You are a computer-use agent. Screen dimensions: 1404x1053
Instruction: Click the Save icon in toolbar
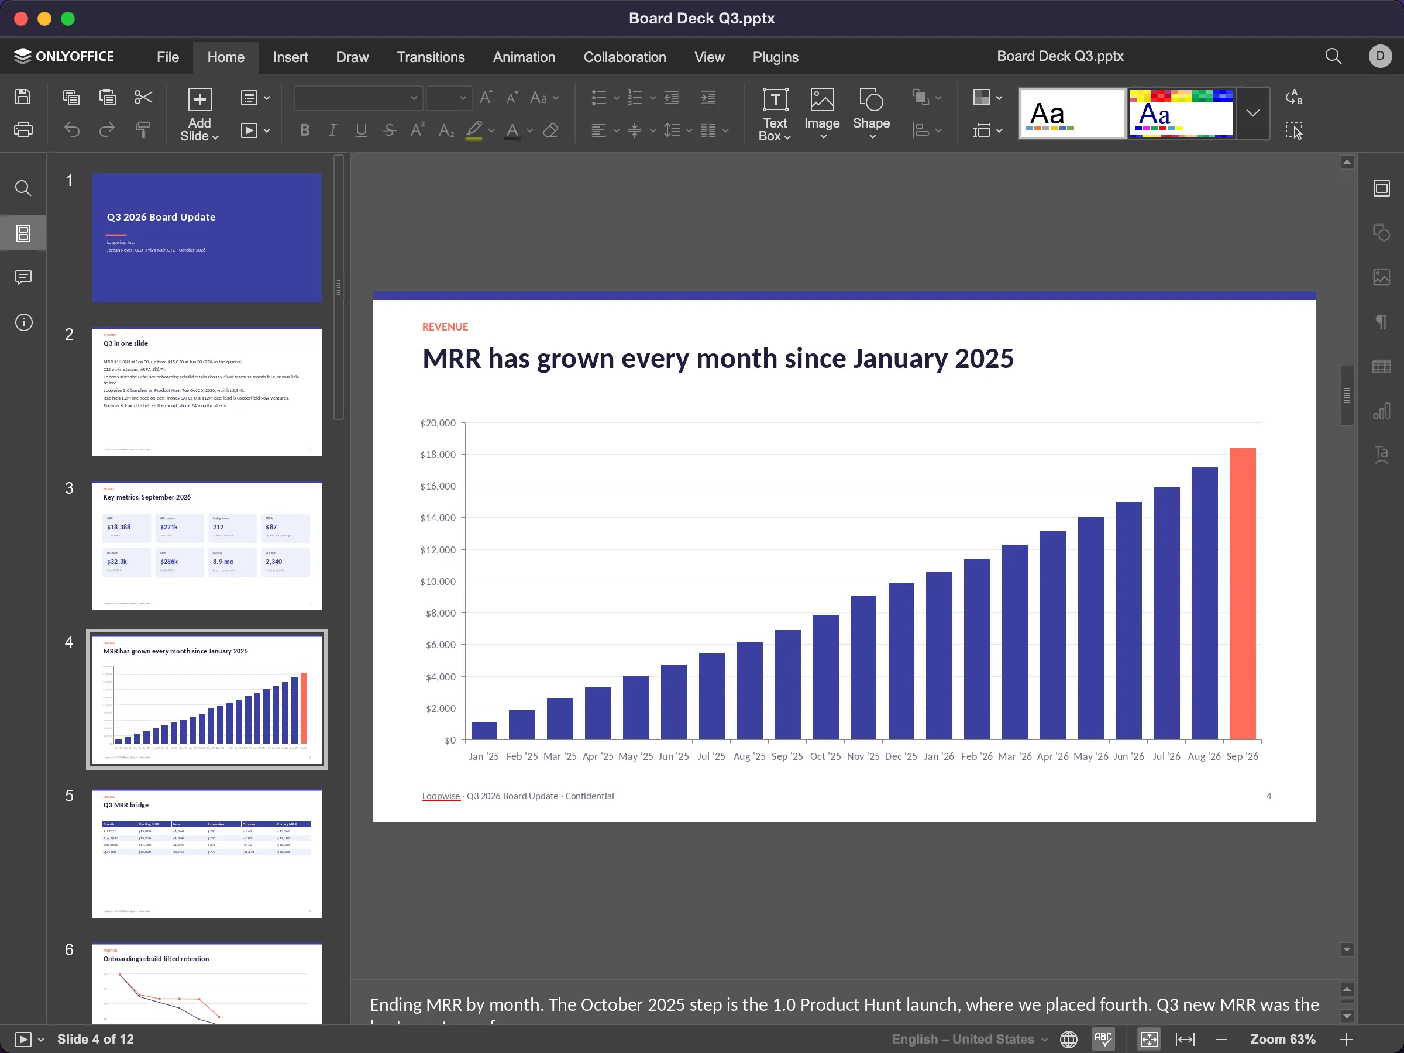coord(23,97)
